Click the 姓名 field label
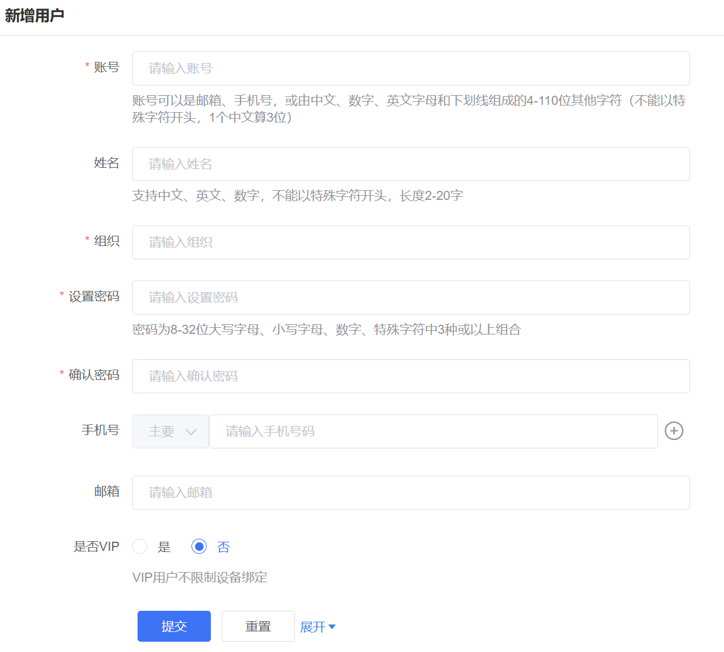This screenshot has height=652, width=724. click(107, 163)
